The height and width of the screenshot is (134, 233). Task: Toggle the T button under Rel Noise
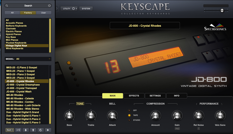[x=199, y=128]
